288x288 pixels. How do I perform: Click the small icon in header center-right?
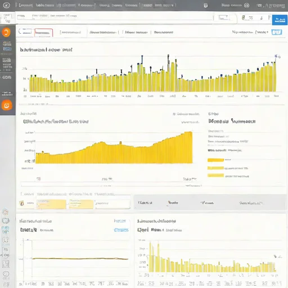coord(206,6)
